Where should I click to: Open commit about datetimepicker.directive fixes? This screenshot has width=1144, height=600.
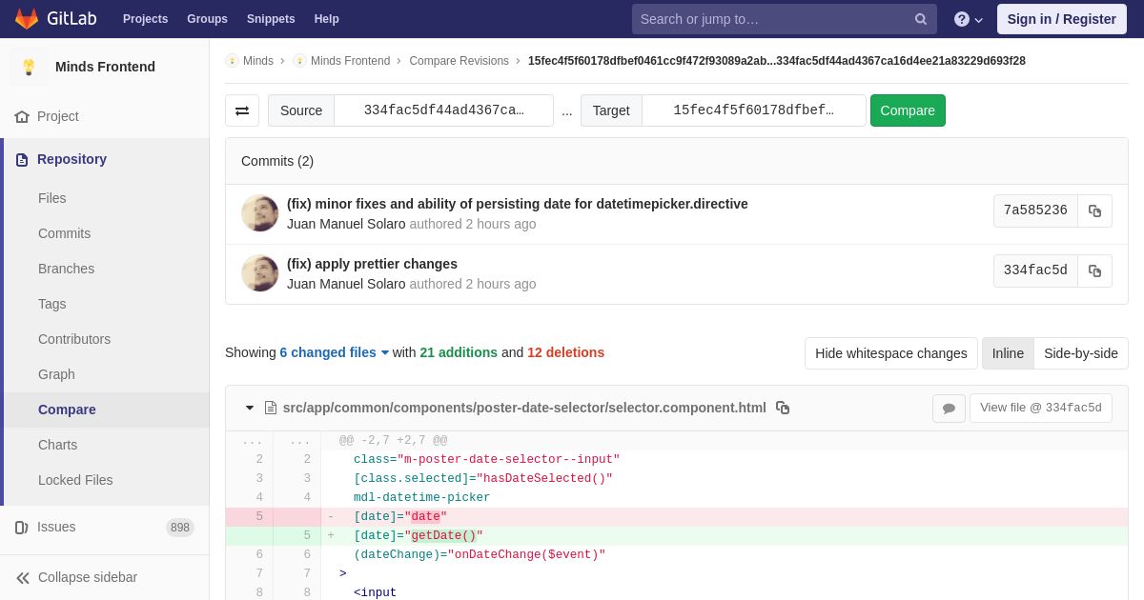518,204
